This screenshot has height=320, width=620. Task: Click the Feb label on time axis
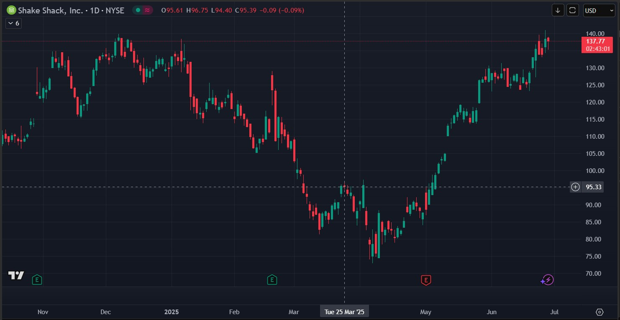click(x=234, y=312)
